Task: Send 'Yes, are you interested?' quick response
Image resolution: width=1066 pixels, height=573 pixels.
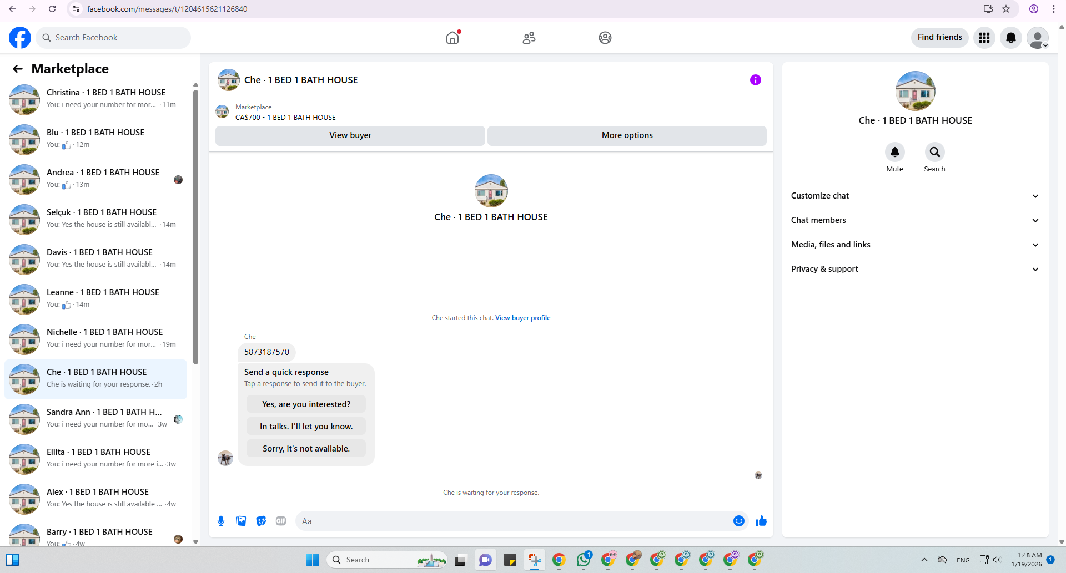Action: tap(306, 404)
